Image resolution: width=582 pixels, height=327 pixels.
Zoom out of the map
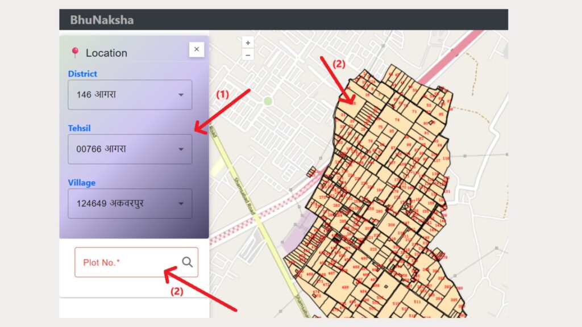(x=248, y=54)
